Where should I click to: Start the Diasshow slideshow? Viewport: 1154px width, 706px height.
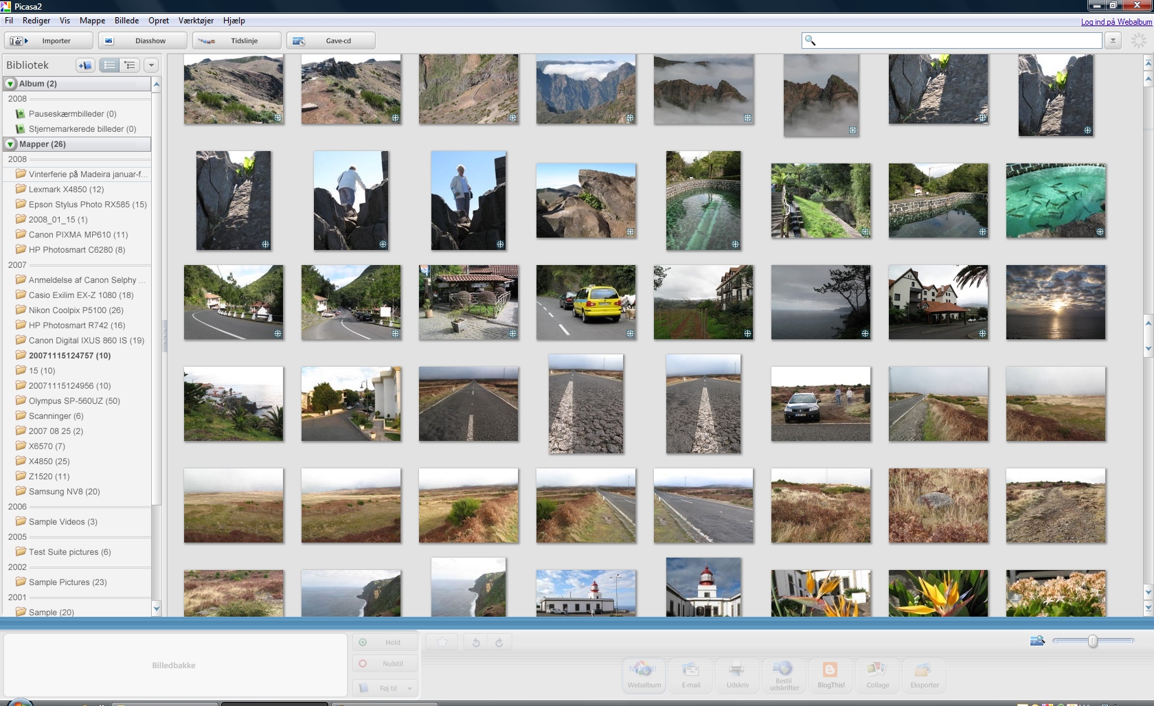click(142, 41)
